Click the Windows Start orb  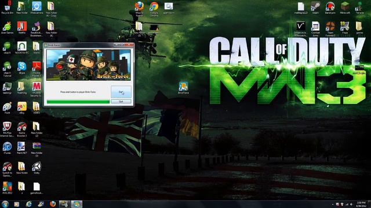click(x=5, y=204)
